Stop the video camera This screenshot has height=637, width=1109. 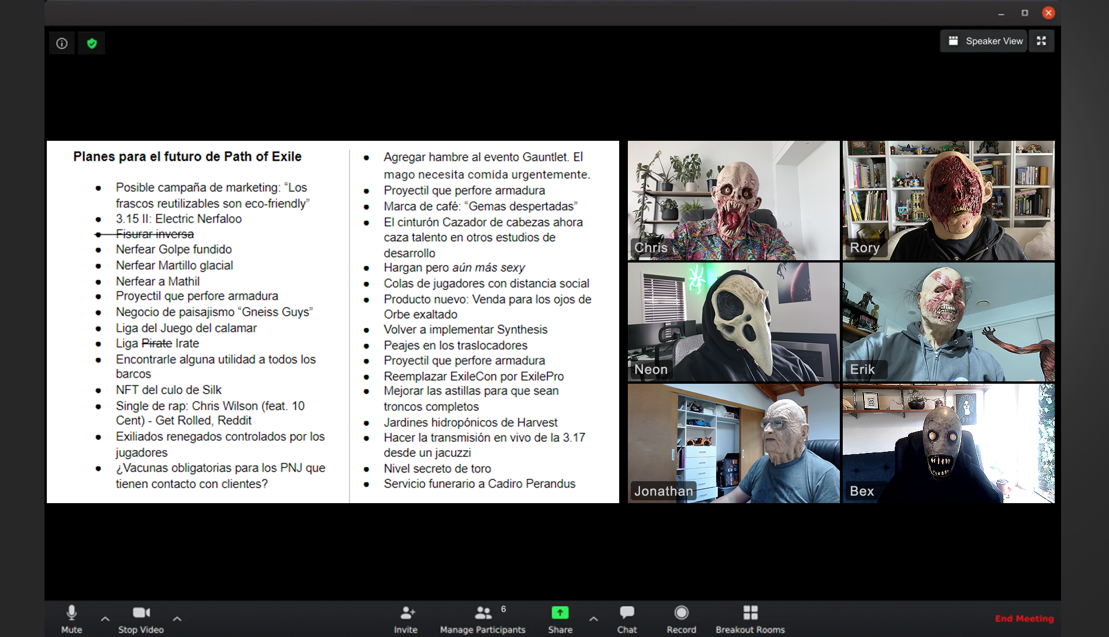pos(141,619)
